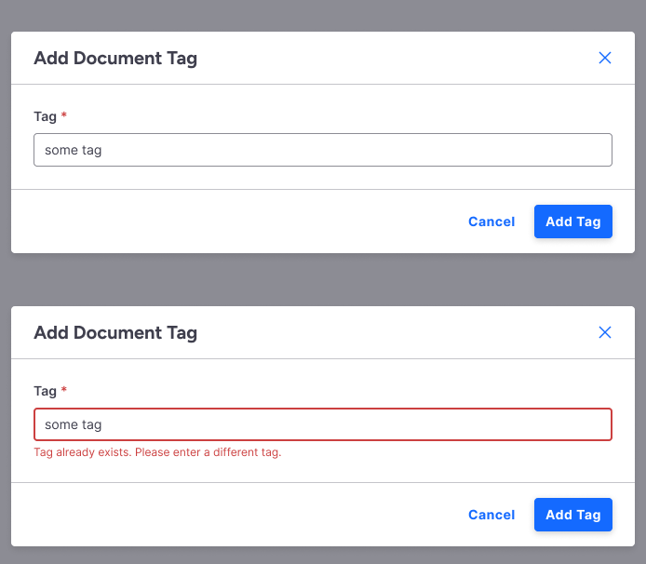The image size is (646, 564).
Task: Click Add Tag in the error-free dialog
Action: click(572, 222)
